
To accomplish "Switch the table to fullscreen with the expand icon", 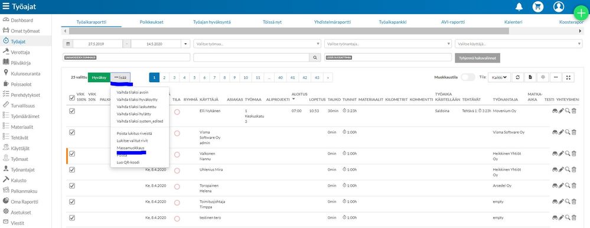I will 569,77.
